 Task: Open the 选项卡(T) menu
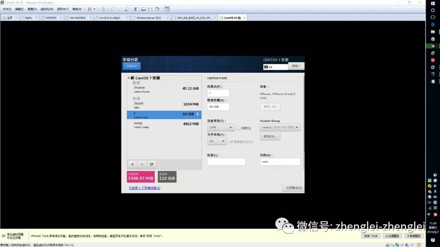point(63,9)
